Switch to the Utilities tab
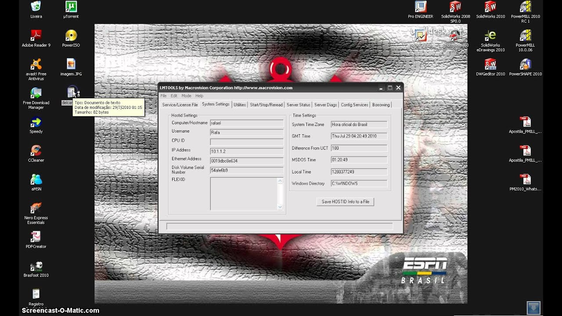 coord(240,105)
